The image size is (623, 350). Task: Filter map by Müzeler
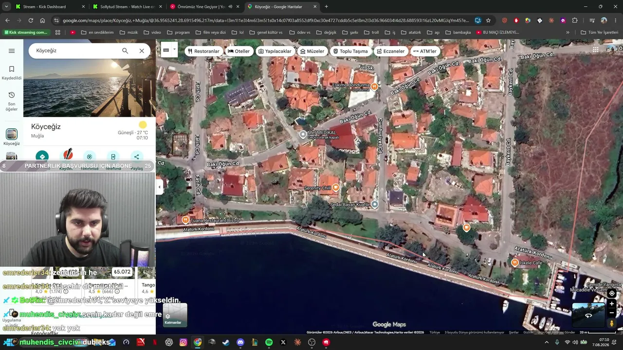point(312,51)
